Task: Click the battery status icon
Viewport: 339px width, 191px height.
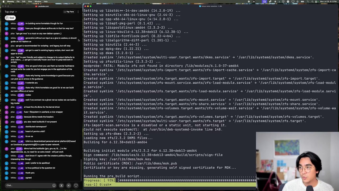Action: (x=302, y=2)
